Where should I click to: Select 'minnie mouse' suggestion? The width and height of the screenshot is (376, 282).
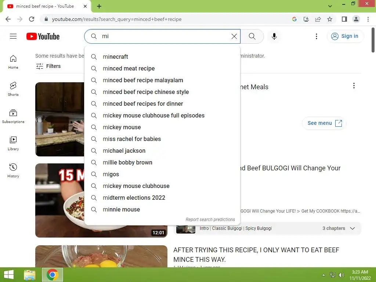pyautogui.click(x=162, y=209)
